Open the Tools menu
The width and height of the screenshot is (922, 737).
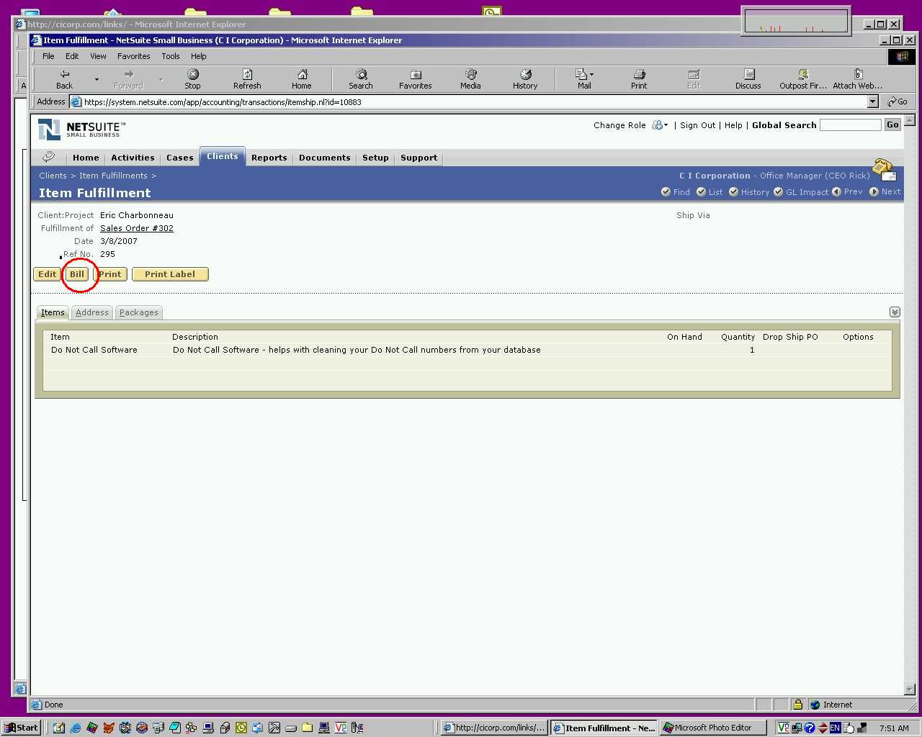click(171, 56)
